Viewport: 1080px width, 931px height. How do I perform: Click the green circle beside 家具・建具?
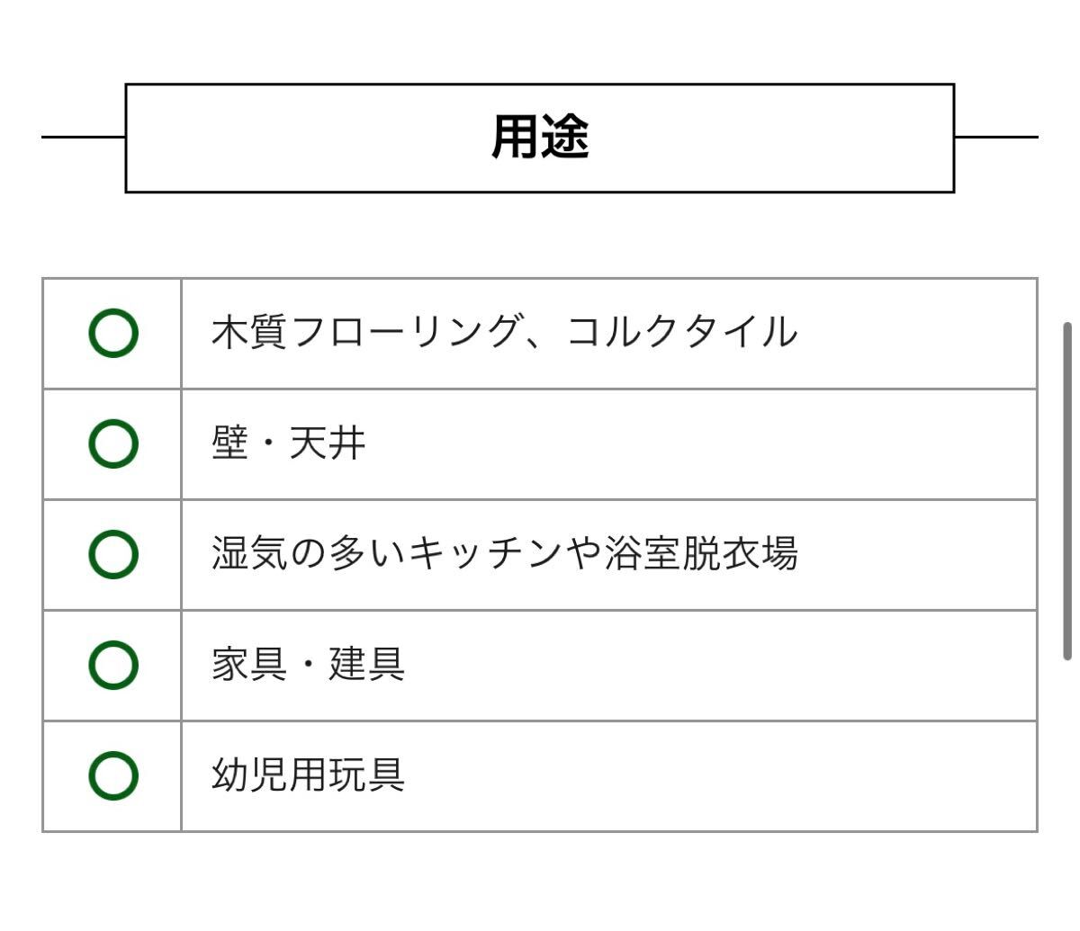click(x=113, y=666)
